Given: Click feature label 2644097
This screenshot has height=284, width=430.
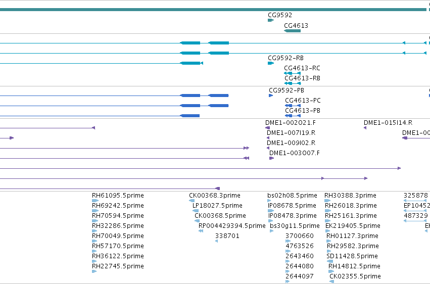Looking at the screenshot, I should click(299, 277).
